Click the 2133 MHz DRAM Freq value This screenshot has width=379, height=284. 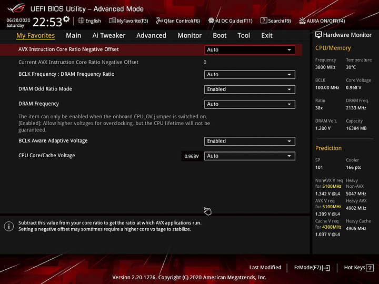356,108
